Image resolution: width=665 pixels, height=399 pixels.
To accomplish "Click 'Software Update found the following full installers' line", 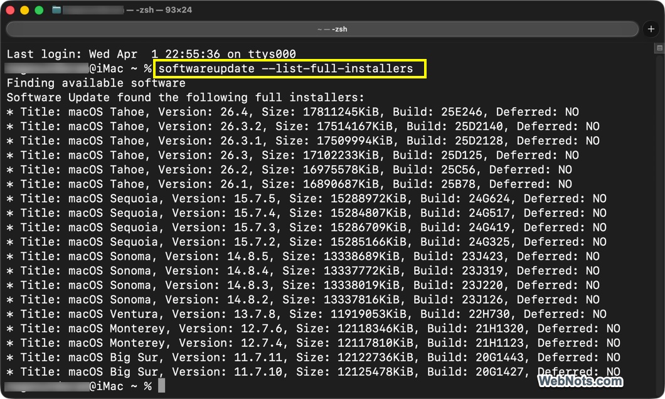I will point(185,97).
